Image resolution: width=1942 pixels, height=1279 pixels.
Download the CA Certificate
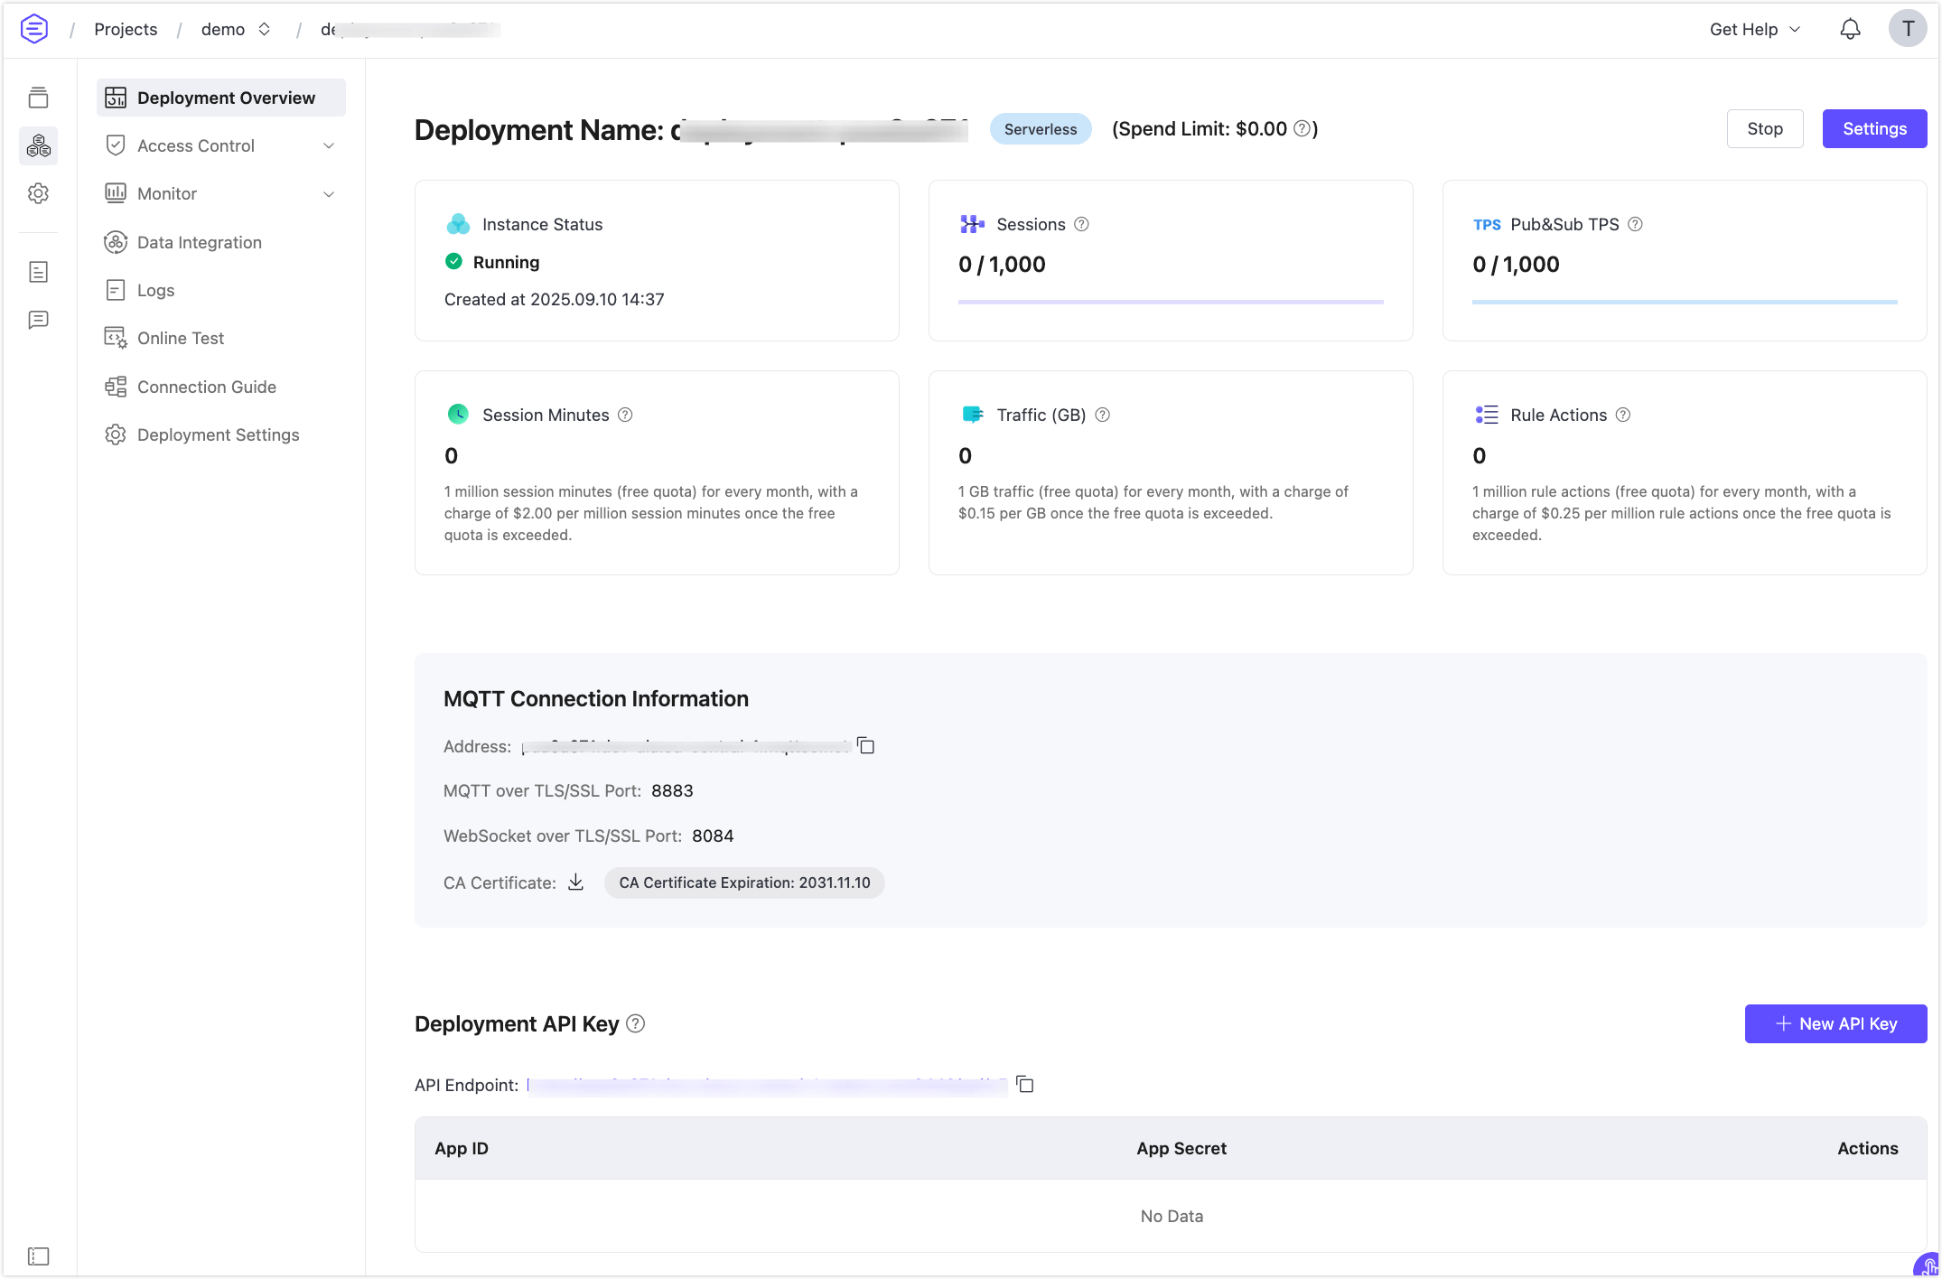click(575, 882)
